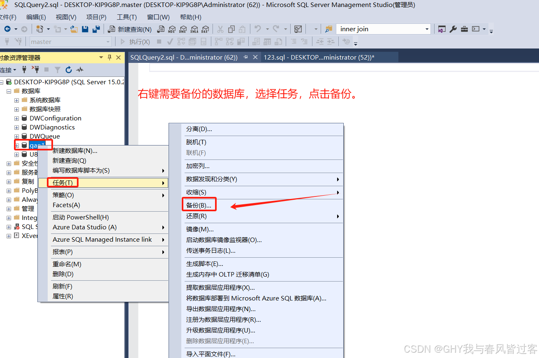This screenshot has width=539, height=358.
Task: Open the toolbox briefcase icon
Action: [x=464, y=29]
